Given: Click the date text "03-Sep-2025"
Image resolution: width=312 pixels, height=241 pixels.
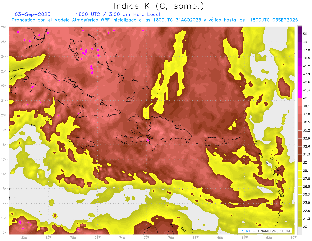Looking at the screenshot, I should point(33,14).
